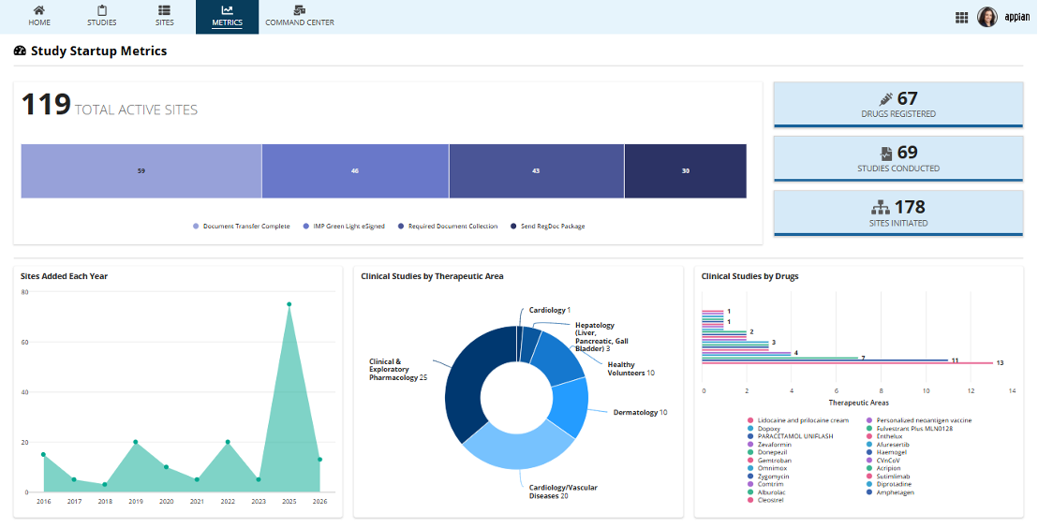This screenshot has width=1038, height=528.
Task: Toggle Send RegDoc Package legend entry
Action: coord(553,227)
